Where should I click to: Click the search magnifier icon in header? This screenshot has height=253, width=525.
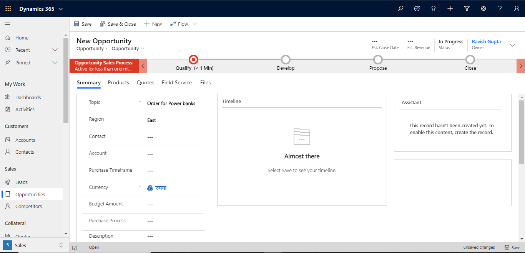400,8
